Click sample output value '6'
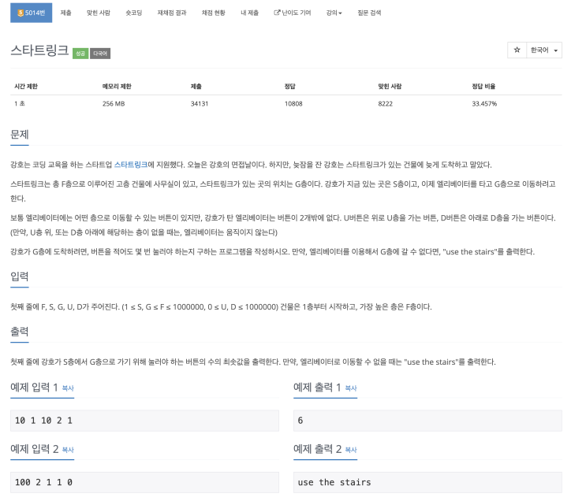This screenshot has height=501, width=586. tap(300, 421)
